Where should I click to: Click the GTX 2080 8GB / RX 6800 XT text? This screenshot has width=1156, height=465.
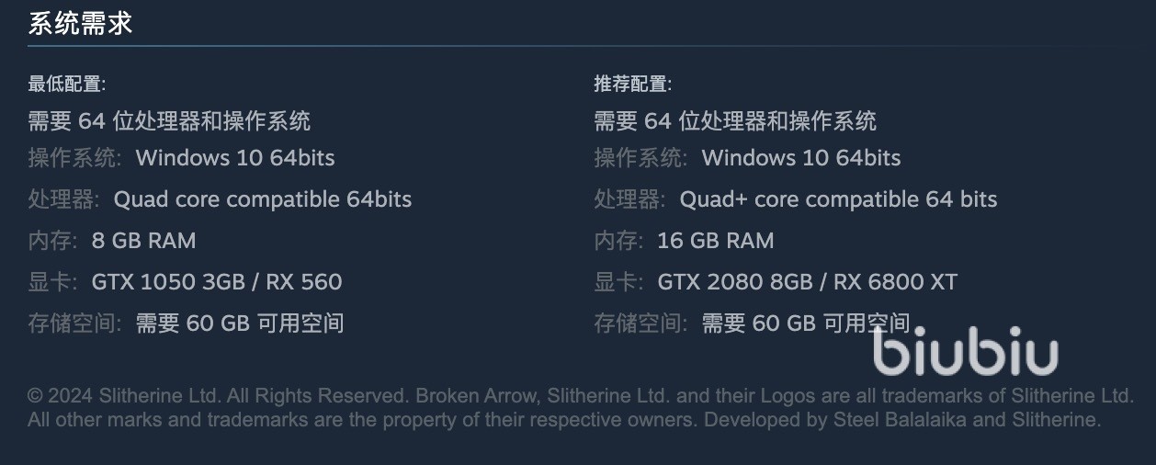click(x=807, y=282)
